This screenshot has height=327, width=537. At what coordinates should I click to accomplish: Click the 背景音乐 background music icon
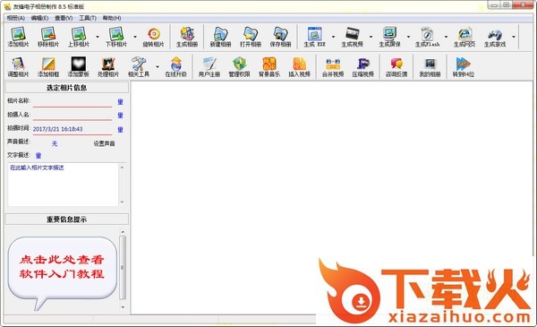269,64
